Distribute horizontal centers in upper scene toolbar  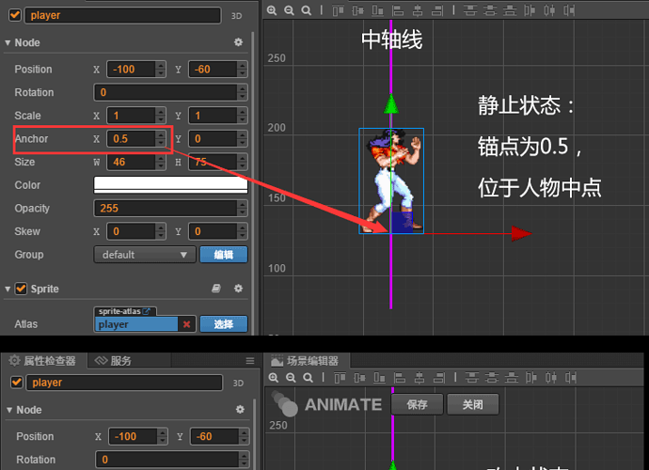pos(549,10)
